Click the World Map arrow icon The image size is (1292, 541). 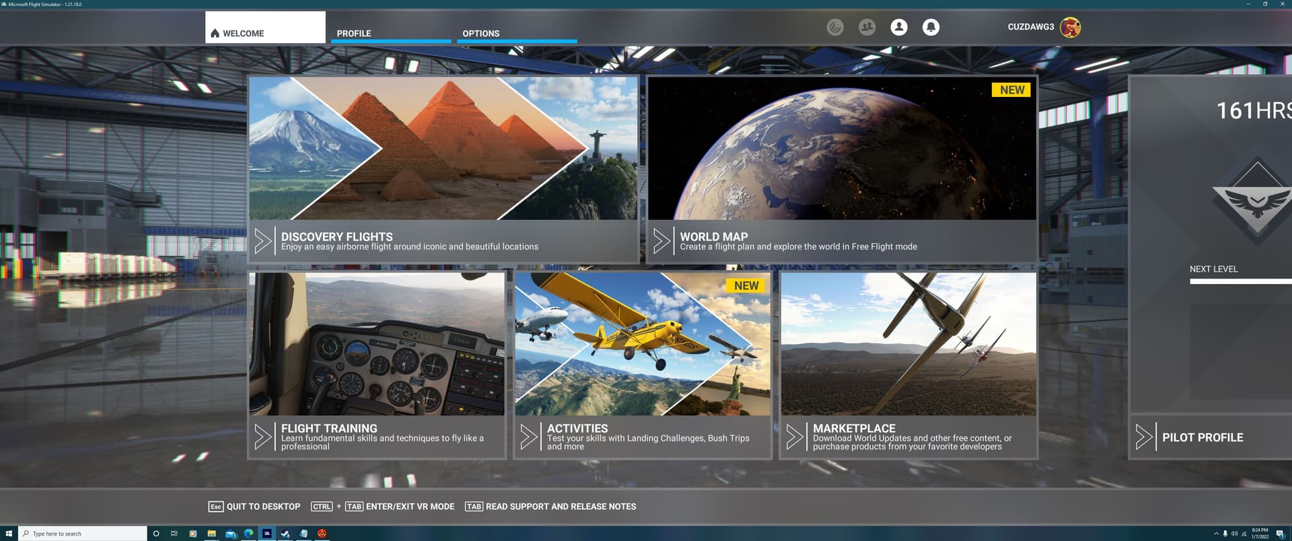point(662,241)
